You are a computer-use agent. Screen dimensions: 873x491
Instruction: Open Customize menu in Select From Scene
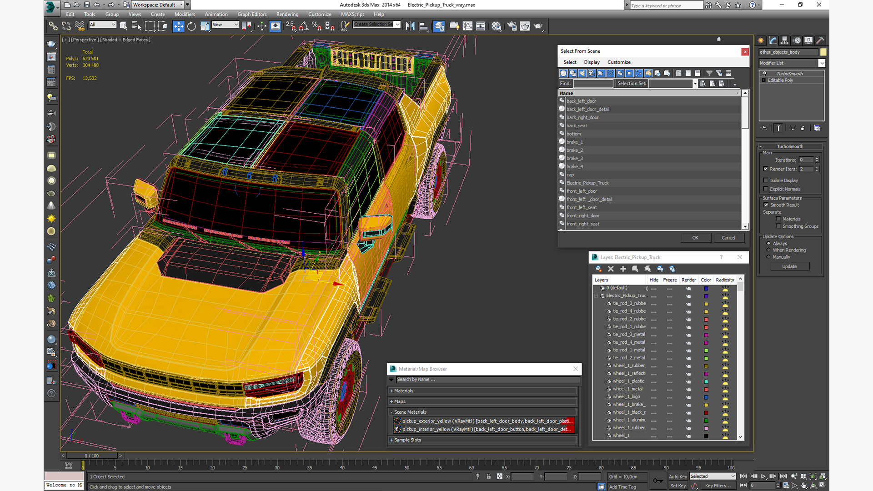[x=619, y=62]
